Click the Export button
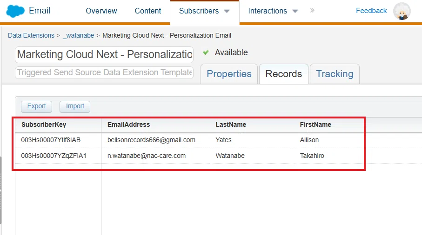422x235 pixels. point(37,106)
